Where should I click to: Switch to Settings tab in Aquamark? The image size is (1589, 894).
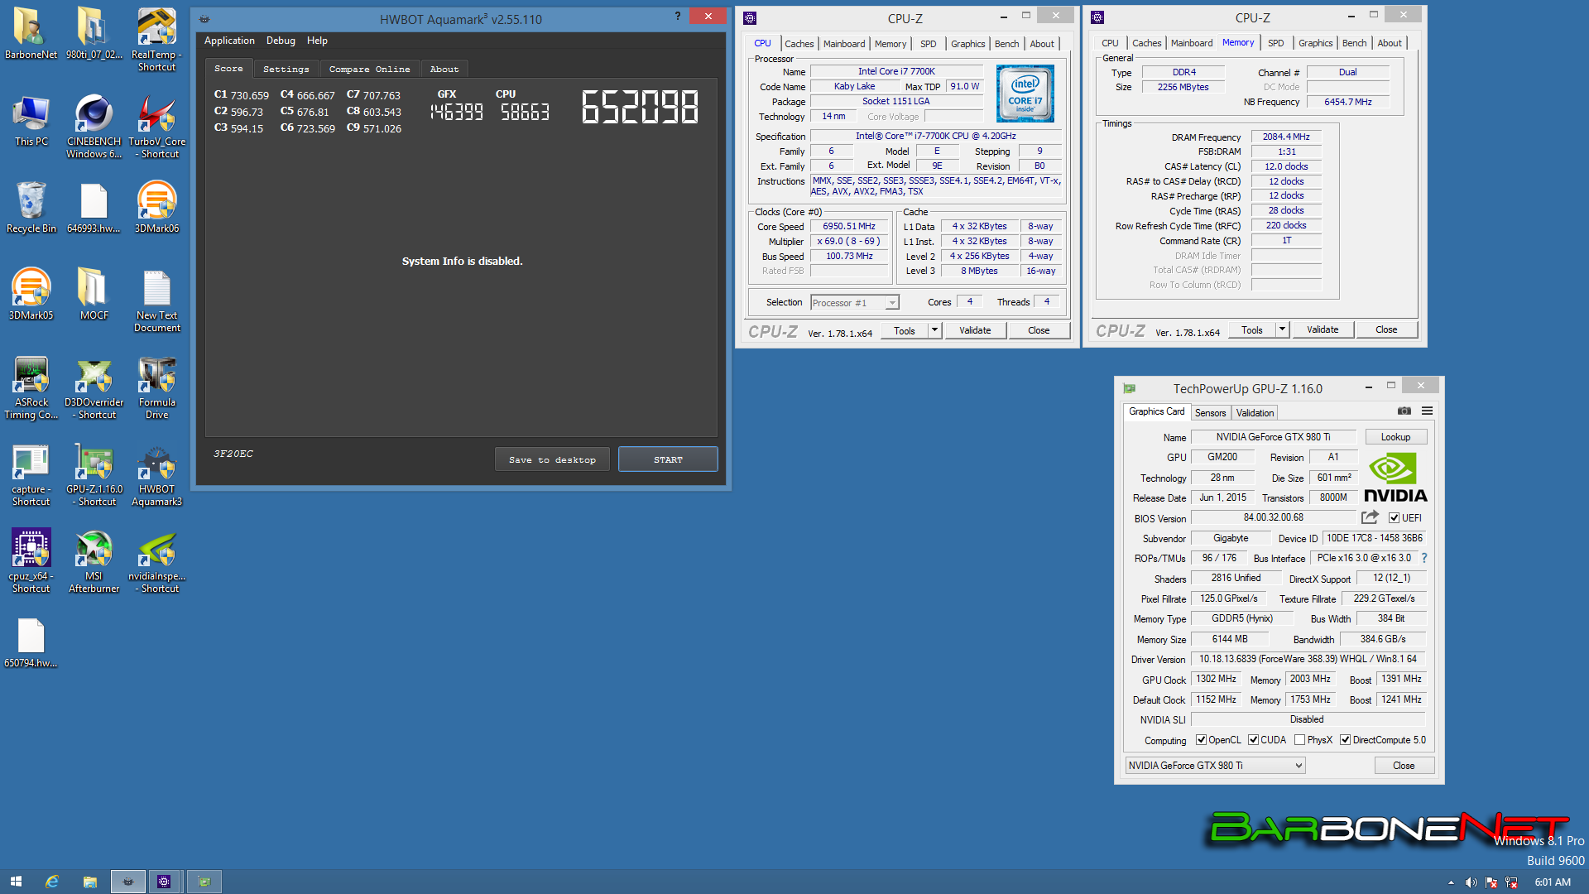[x=286, y=69]
